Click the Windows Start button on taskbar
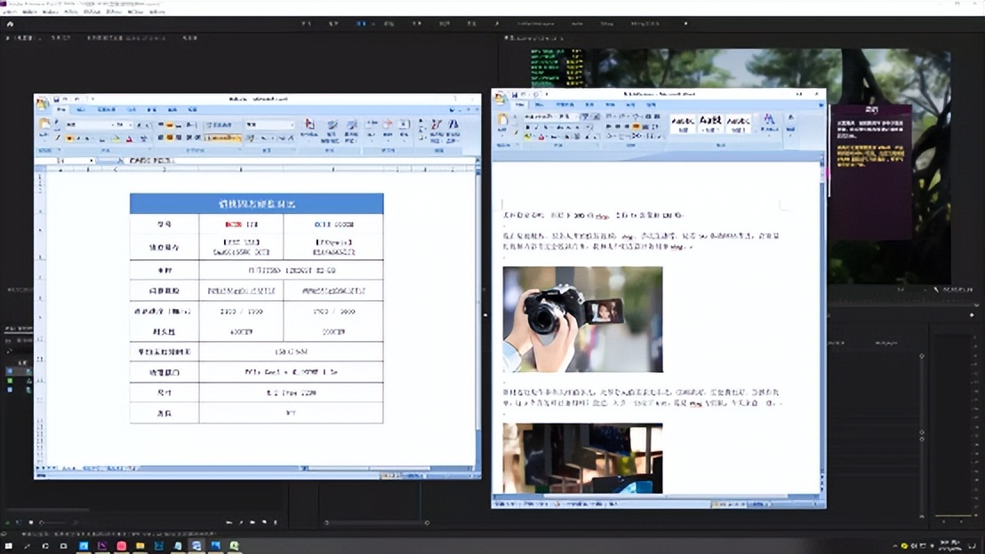The width and height of the screenshot is (985, 554). pyautogui.click(x=9, y=546)
